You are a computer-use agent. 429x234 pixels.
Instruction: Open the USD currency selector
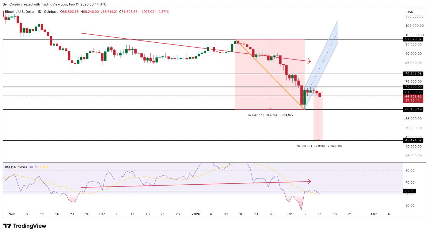410,12
